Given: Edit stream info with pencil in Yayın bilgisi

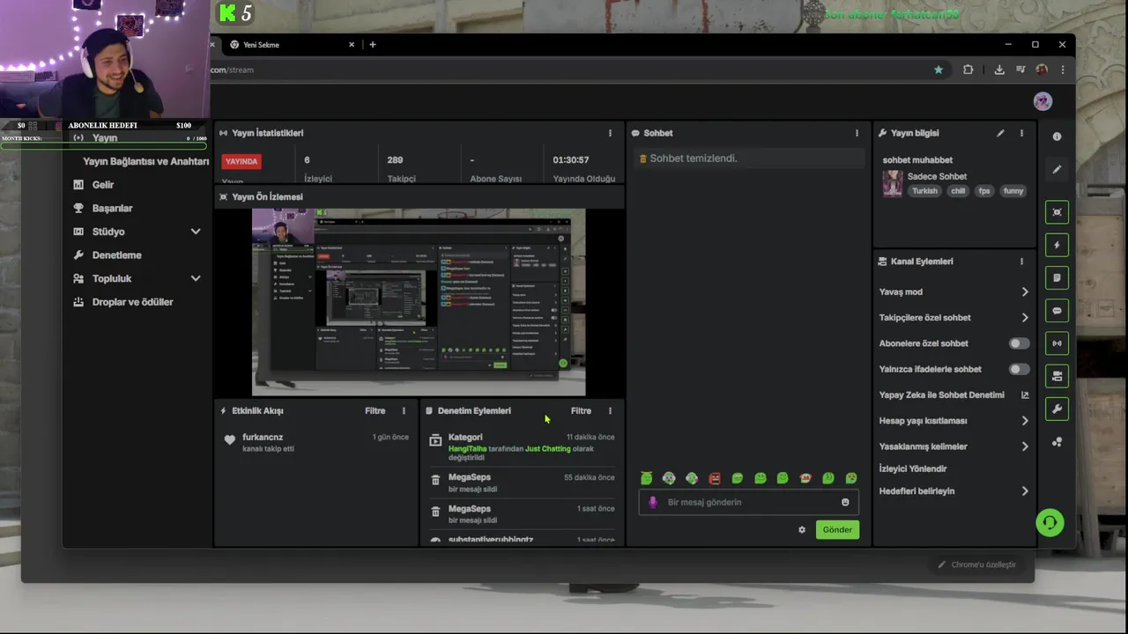Looking at the screenshot, I should (1000, 133).
